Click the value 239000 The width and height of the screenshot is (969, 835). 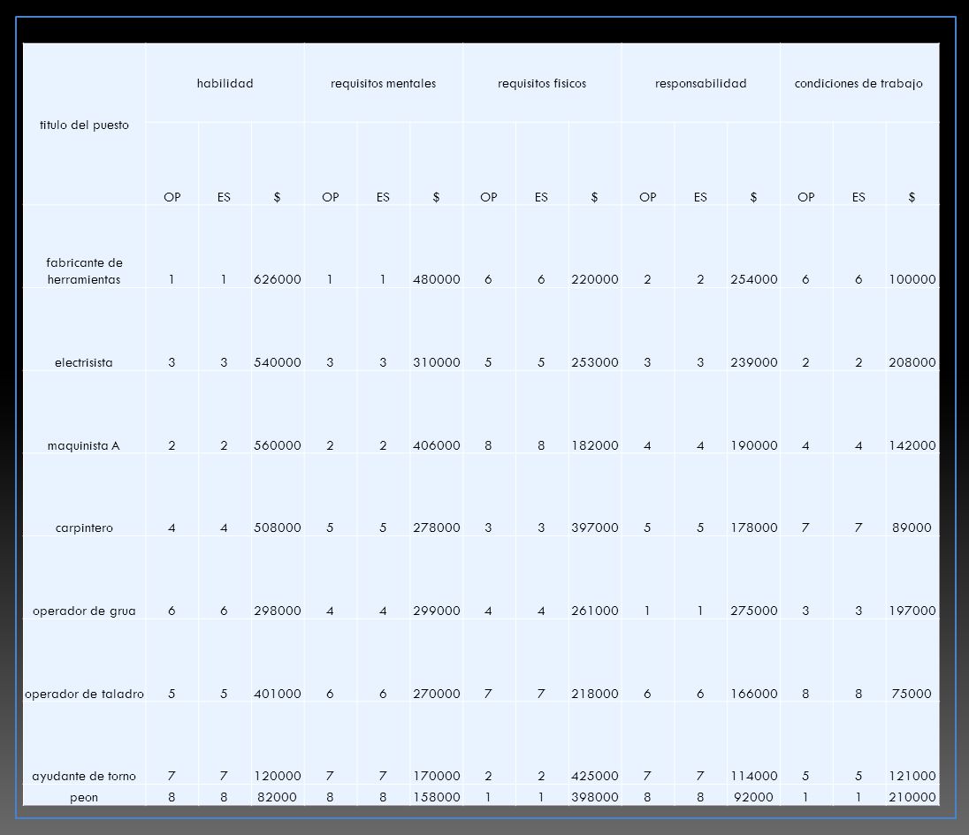[x=754, y=362]
